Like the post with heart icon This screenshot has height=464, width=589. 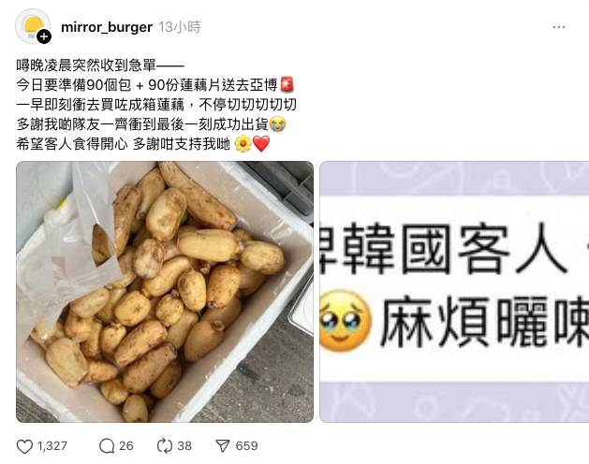click(x=24, y=446)
